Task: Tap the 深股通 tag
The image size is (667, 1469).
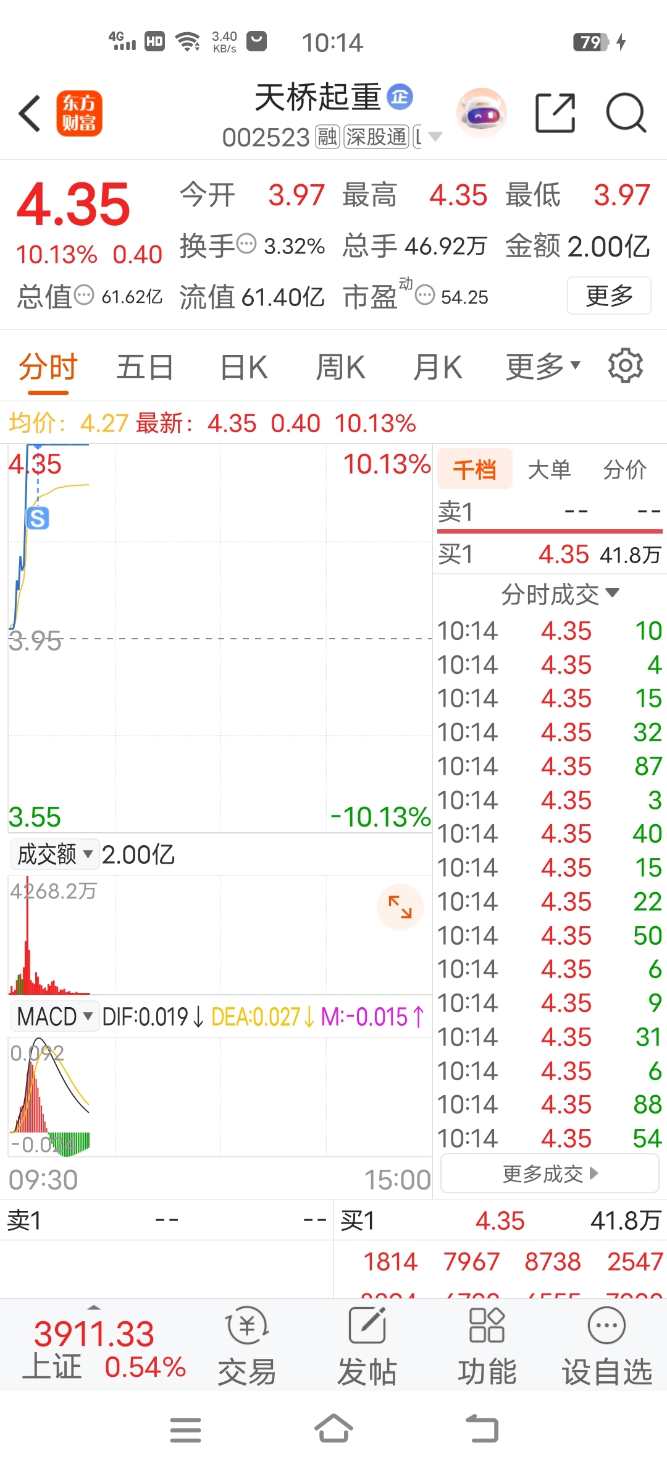Action: 376,137
